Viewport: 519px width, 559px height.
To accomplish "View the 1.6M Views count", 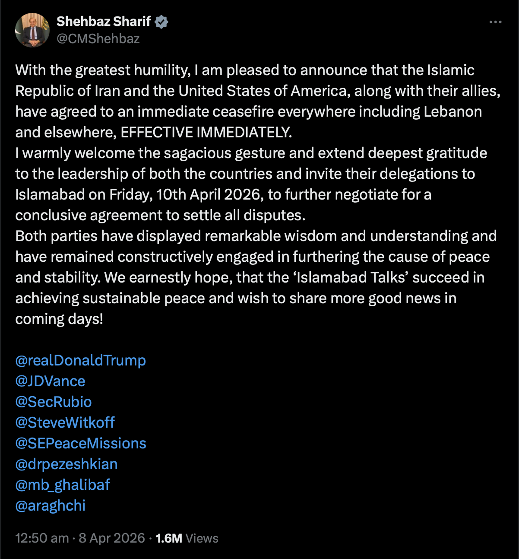I will pyautogui.click(x=187, y=538).
